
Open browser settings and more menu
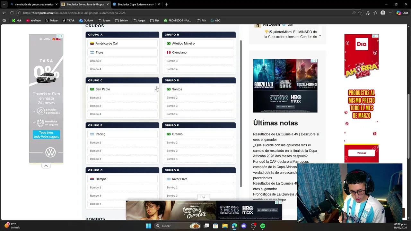(x=390, y=13)
